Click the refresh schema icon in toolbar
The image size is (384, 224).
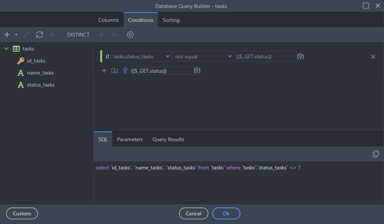40,35
